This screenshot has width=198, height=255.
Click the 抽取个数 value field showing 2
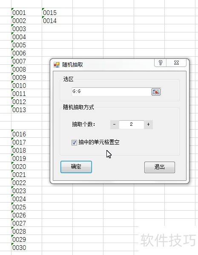132,125
